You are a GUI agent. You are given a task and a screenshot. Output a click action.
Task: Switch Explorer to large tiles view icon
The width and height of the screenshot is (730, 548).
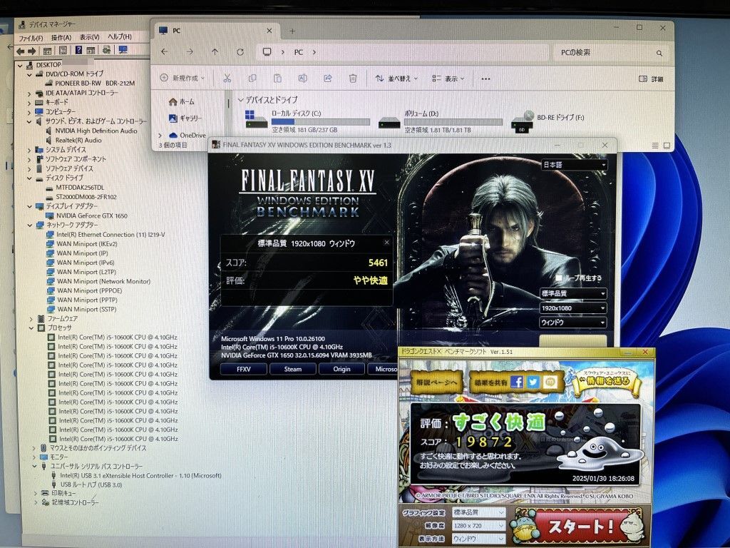(667, 146)
